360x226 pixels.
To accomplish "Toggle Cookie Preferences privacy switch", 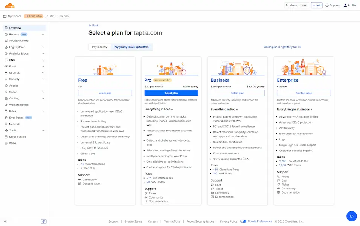I will click(243, 221).
